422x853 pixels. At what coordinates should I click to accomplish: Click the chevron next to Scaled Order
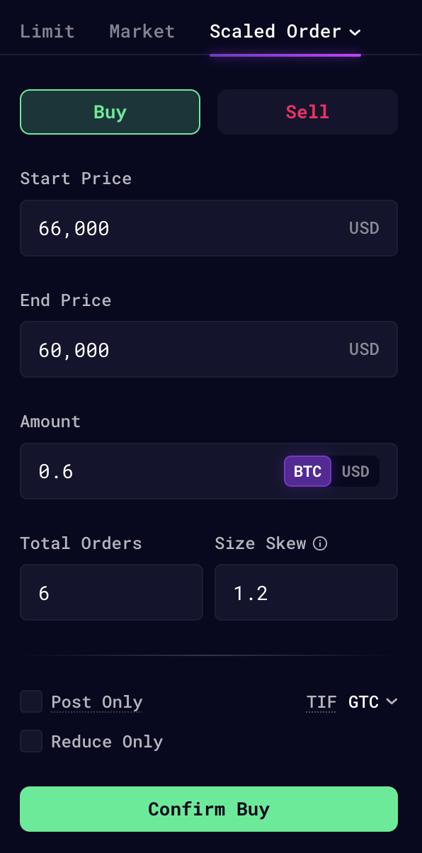point(355,32)
